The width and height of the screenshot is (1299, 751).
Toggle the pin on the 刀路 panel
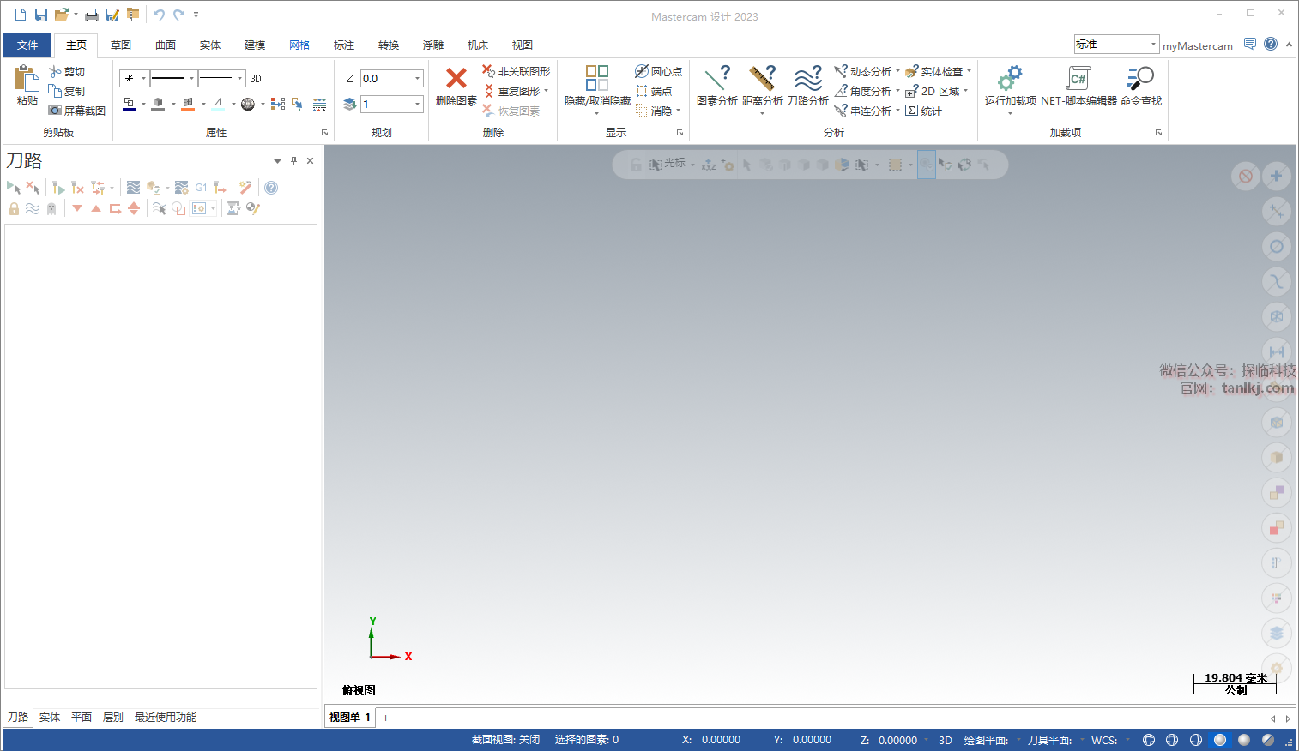click(x=293, y=160)
